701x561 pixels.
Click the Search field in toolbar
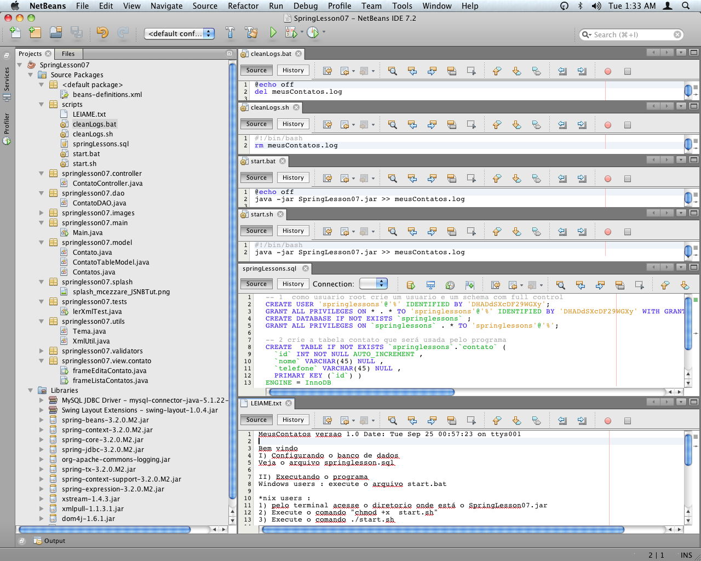(x=630, y=35)
